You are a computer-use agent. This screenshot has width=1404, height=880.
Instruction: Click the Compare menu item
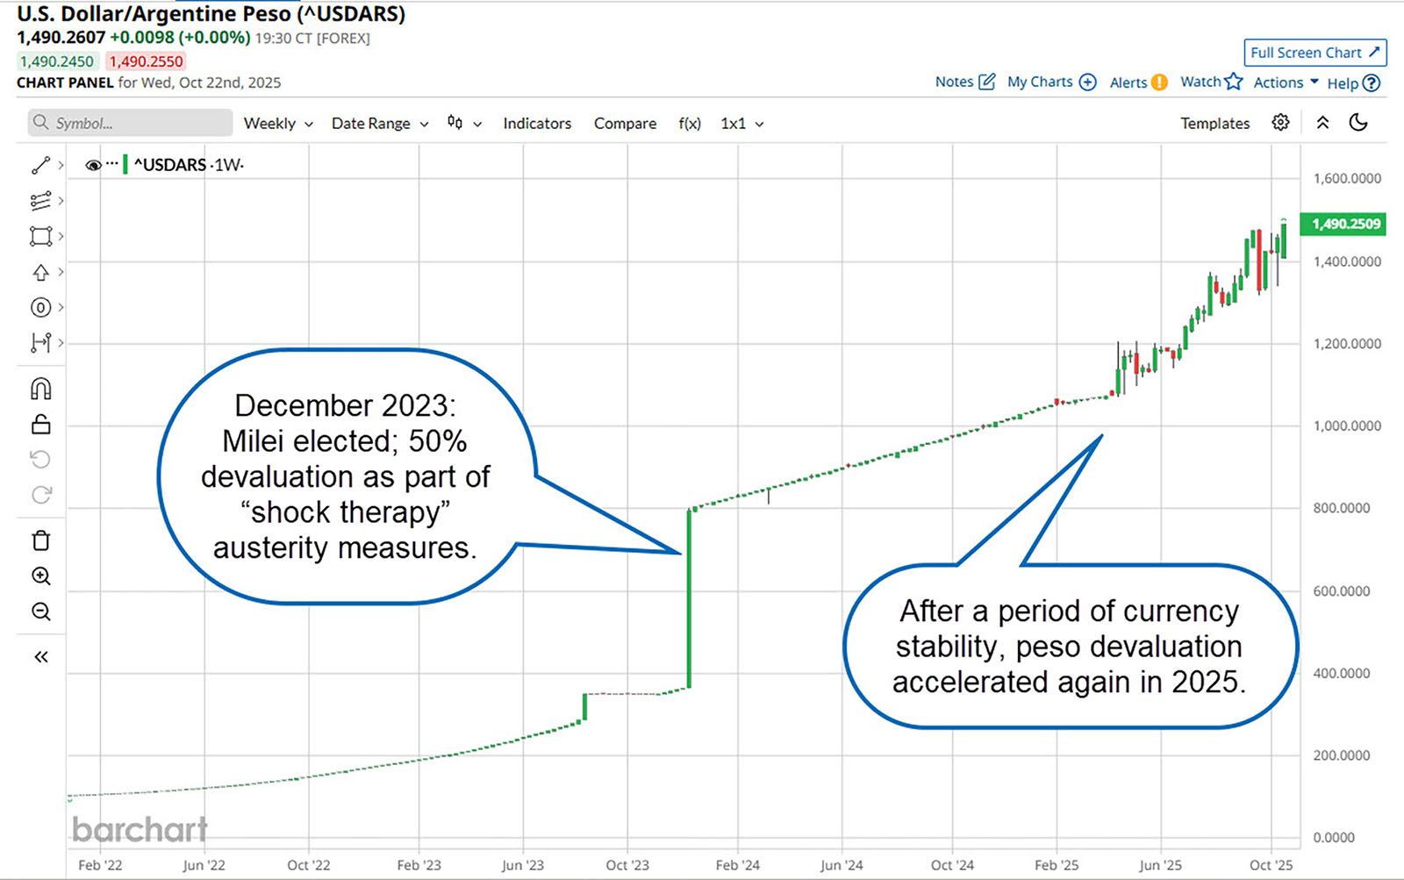(x=625, y=124)
